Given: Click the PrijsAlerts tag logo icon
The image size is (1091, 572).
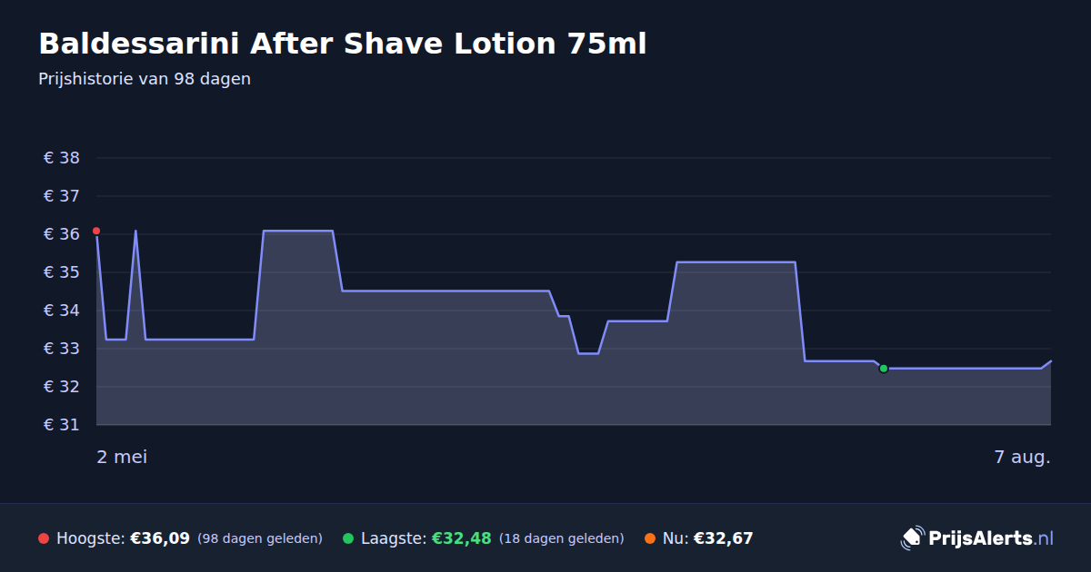Looking at the screenshot, I should (912, 538).
